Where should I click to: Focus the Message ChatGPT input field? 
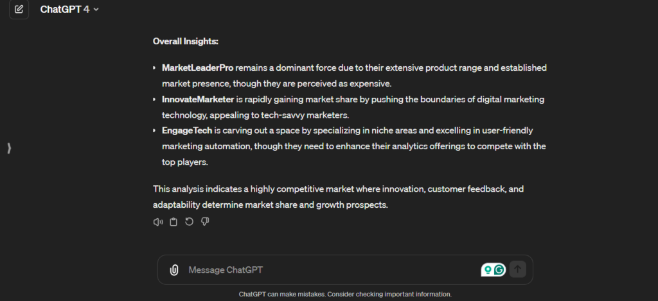pyautogui.click(x=321, y=270)
